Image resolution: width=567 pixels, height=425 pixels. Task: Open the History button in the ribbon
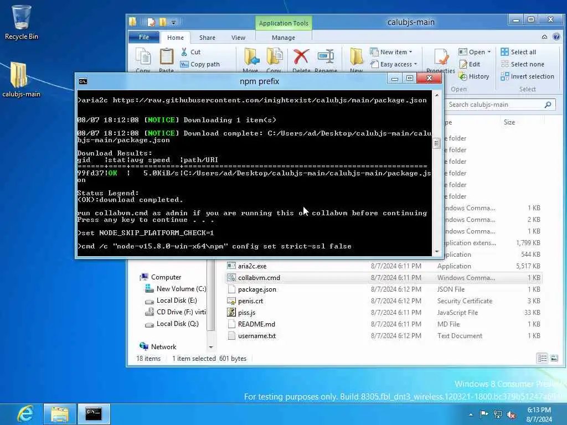point(474,76)
